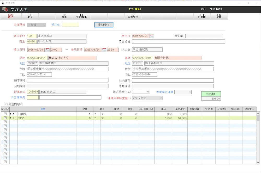Expand the 運賃用車輌重量 dropdown

(x=147, y=98)
